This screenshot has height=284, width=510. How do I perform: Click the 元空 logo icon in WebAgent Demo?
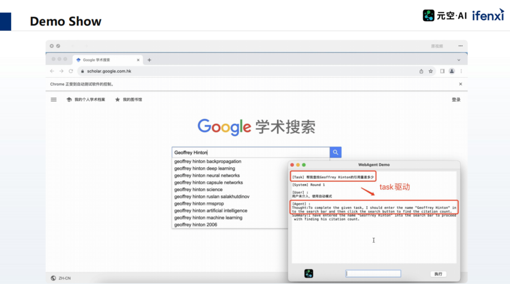[x=308, y=273]
